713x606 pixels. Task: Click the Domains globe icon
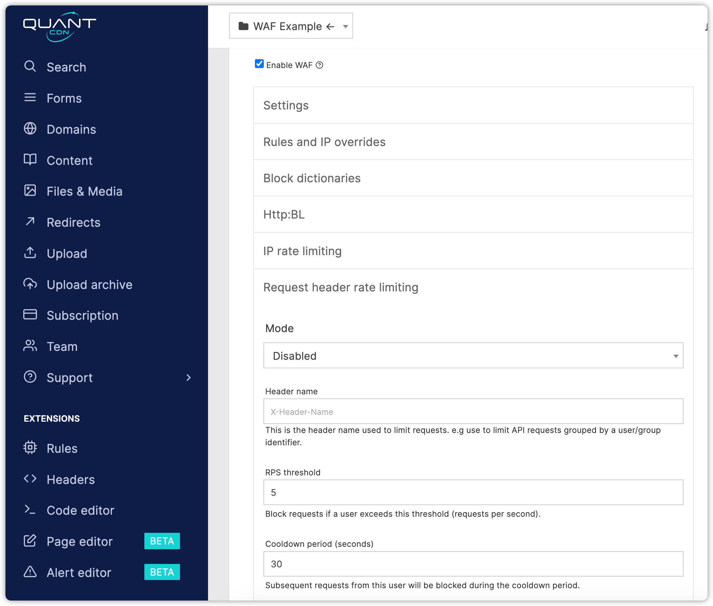coord(30,129)
